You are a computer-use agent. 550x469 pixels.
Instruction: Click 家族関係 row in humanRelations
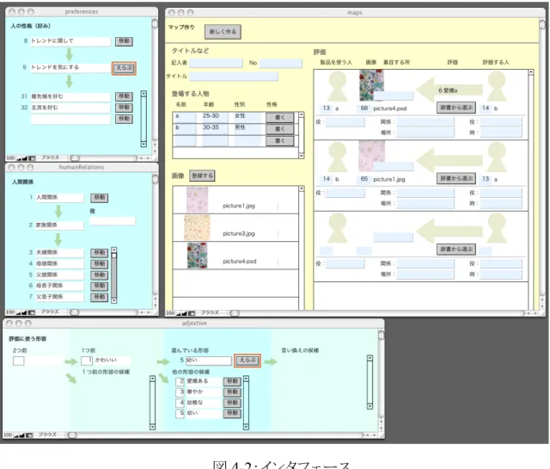click(59, 225)
